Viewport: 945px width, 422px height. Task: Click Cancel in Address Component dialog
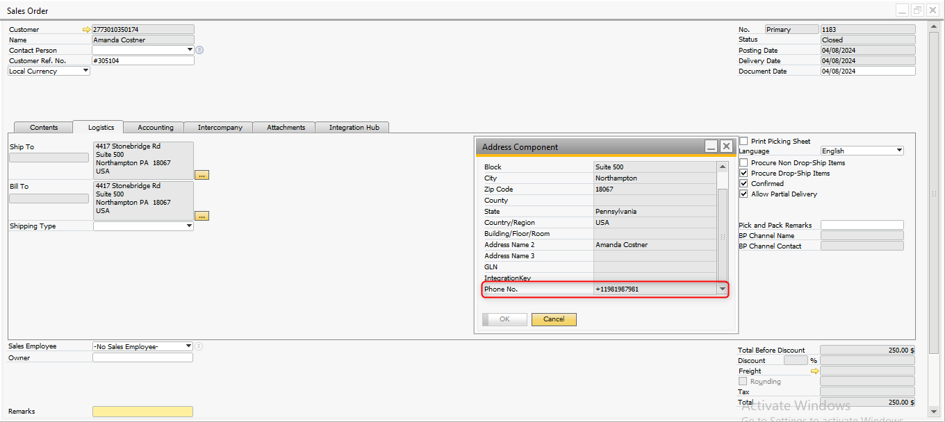coord(554,319)
